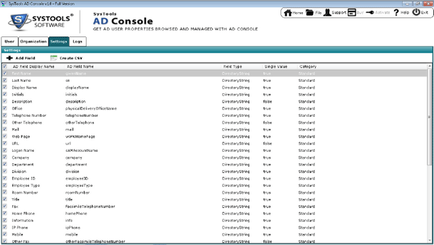Select the Exit power icon
The image size is (434, 245).
pyautogui.click(x=416, y=12)
